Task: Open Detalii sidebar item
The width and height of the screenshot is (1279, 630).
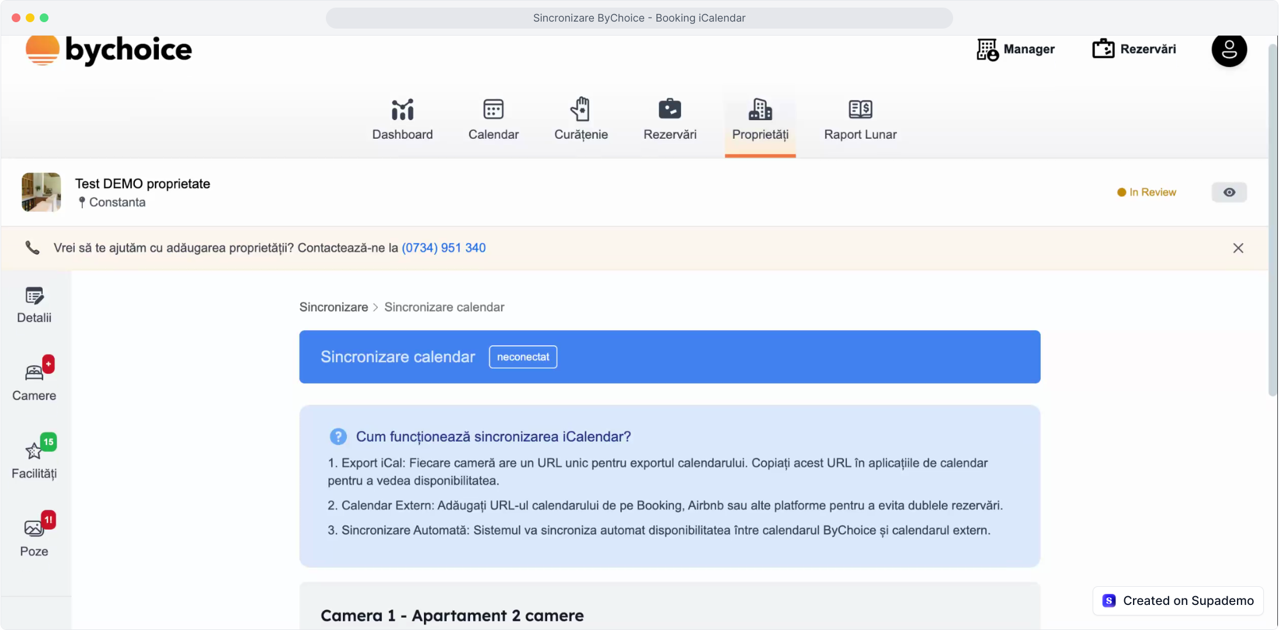Action: click(x=34, y=304)
